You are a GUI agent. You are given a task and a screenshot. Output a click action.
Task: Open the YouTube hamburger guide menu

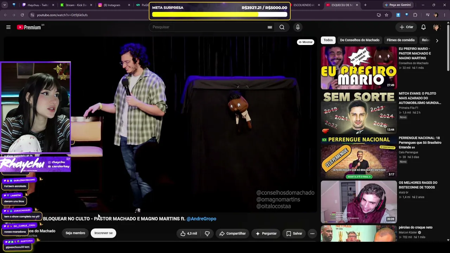8,27
